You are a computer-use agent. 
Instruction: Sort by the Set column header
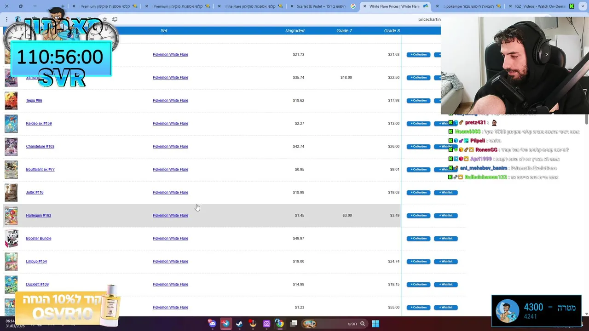(164, 31)
